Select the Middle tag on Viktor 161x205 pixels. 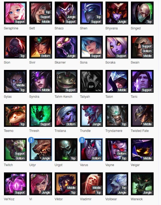[x=71, y=188]
